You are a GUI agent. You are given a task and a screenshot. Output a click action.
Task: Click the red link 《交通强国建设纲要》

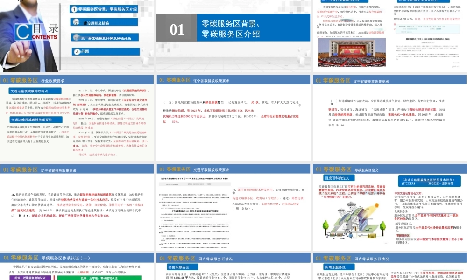135,90
